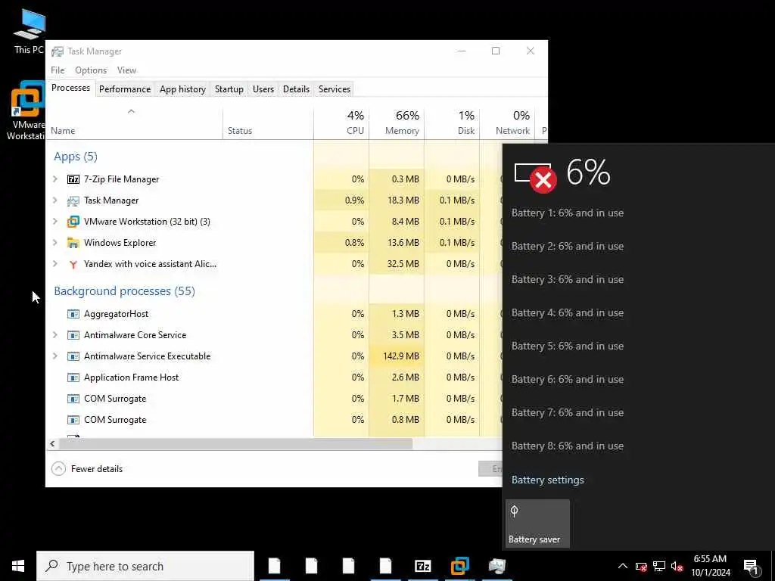The image size is (775, 581).
Task: Click the Apps (5) group header
Action: click(76, 157)
